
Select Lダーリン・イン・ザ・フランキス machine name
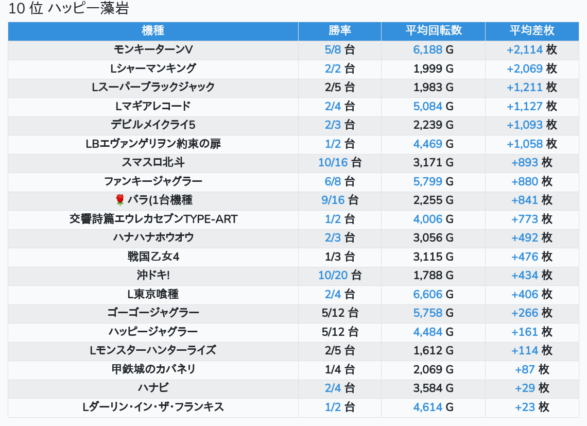pos(153,407)
